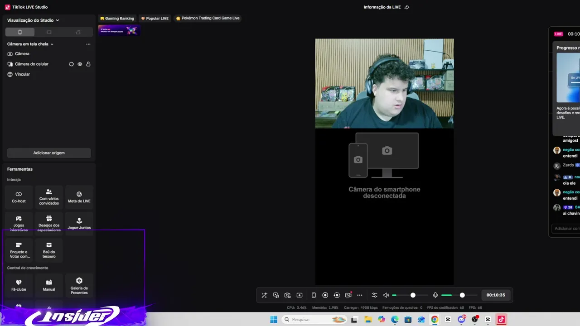Screen dimensions: 580x326
Task: Adjust the speaker volume slider
Action: coord(410,295)
